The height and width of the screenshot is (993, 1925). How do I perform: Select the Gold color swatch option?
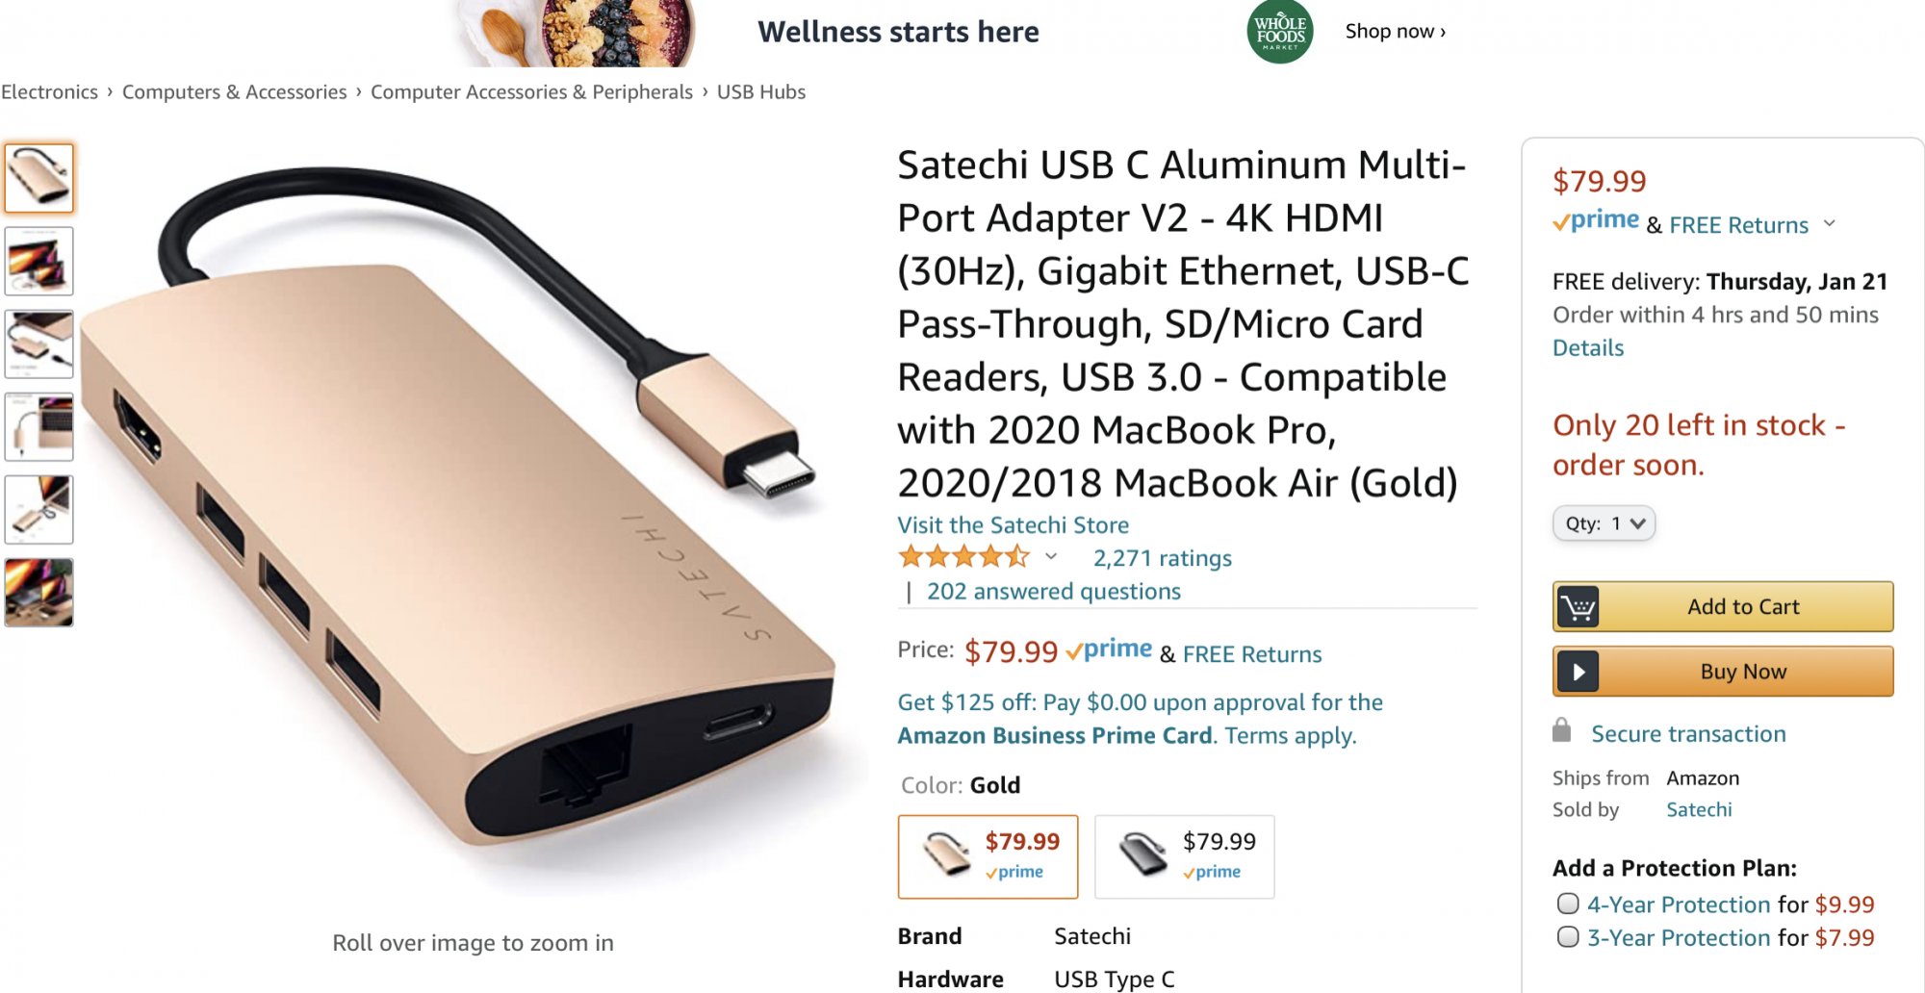pos(988,856)
